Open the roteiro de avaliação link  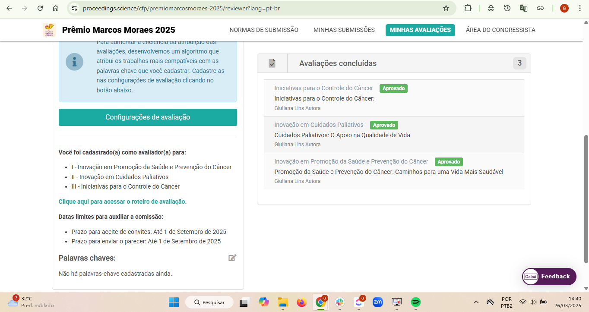pos(123,202)
